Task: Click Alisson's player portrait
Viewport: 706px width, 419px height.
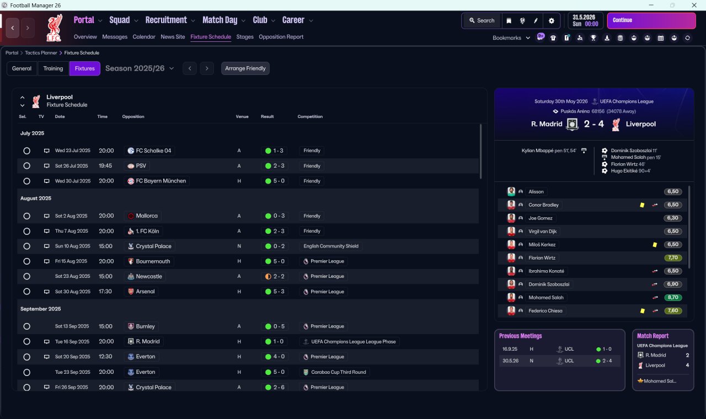Action: click(x=511, y=192)
